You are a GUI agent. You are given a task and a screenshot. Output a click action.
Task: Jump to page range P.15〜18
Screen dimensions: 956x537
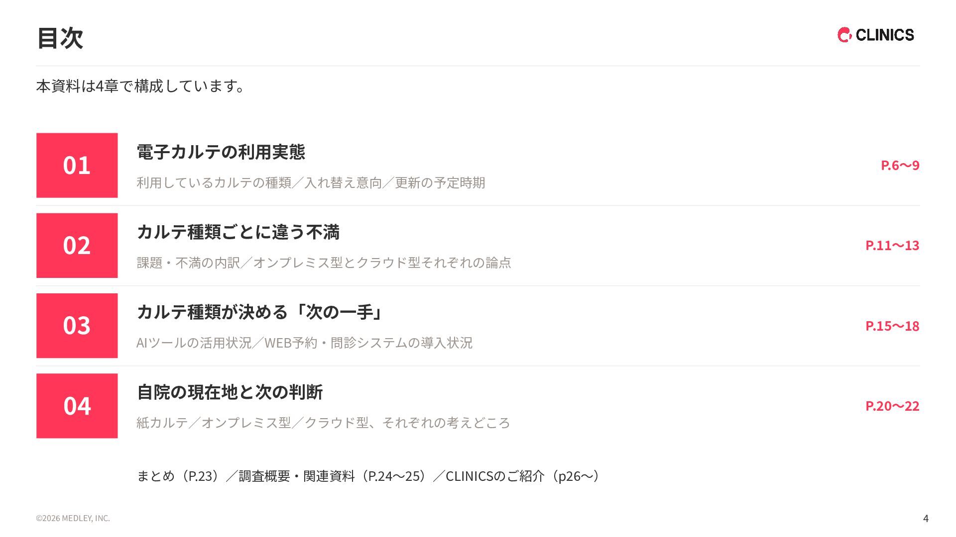point(892,326)
